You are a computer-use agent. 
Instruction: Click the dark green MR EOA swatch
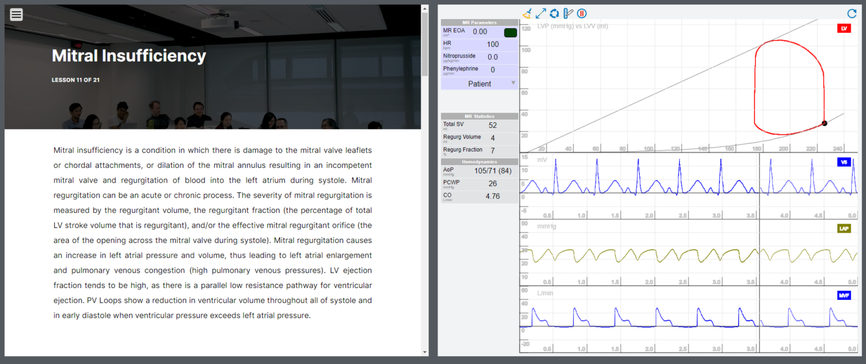pyautogui.click(x=510, y=33)
